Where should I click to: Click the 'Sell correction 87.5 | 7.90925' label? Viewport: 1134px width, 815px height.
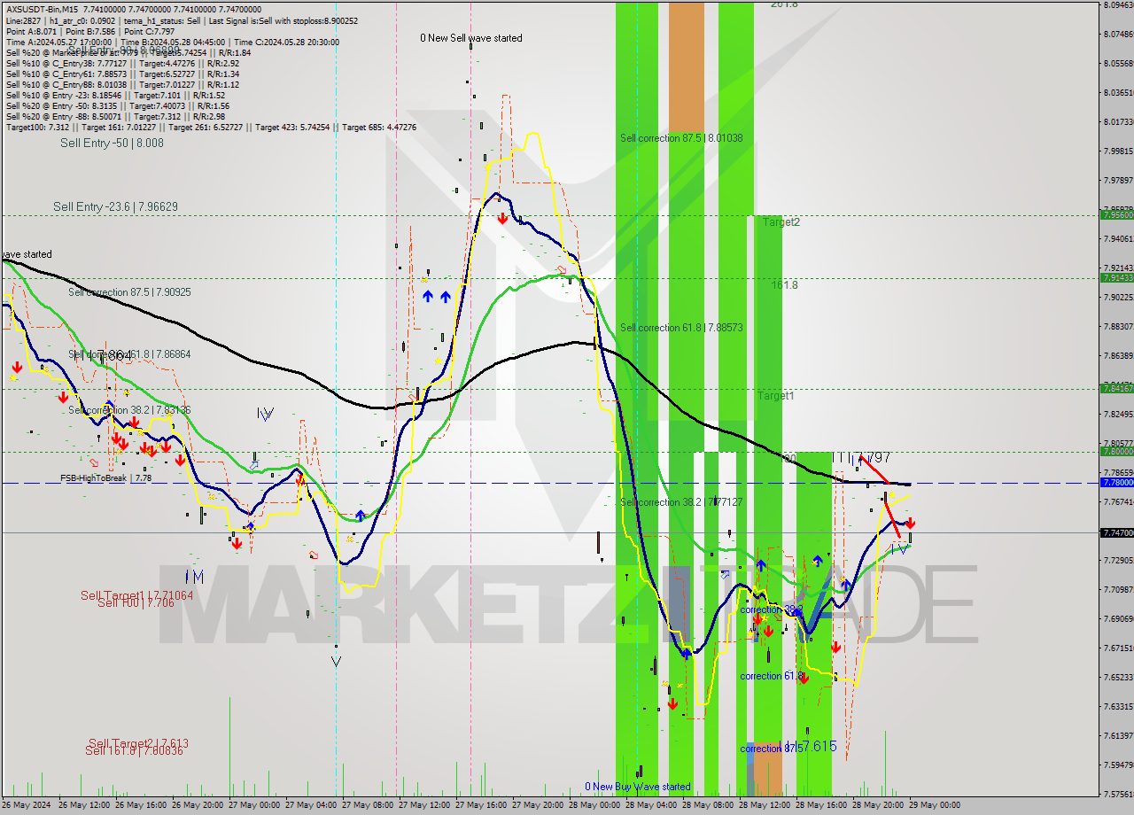coord(129,291)
